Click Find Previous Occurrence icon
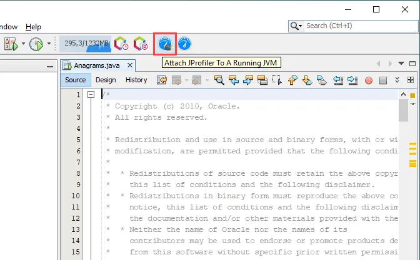The height and width of the screenshot is (260, 420). pos(234,80)
